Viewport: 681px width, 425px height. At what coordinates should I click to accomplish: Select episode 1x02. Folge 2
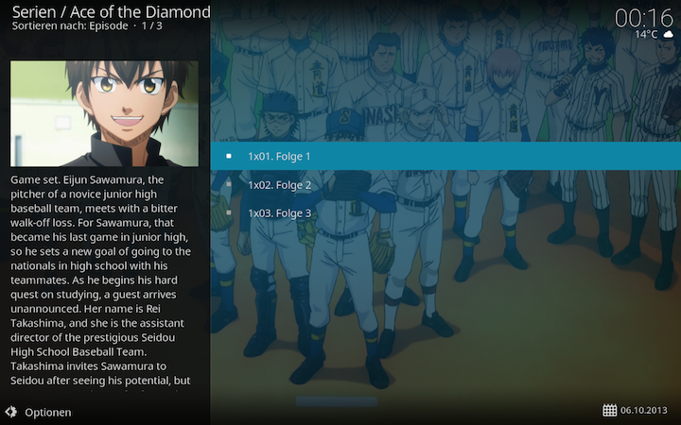click(x=445, y=184)
